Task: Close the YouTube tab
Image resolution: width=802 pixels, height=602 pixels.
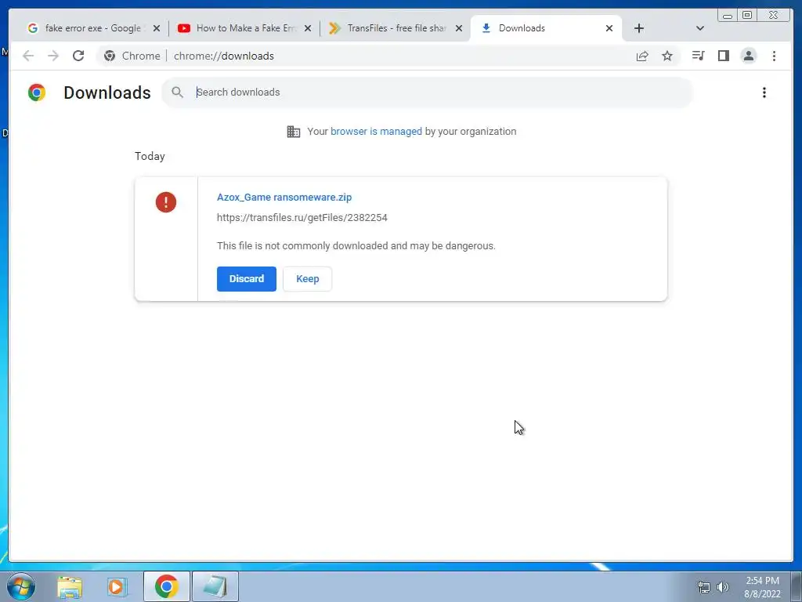Action: pyautogui.click(x=308, y=28)
